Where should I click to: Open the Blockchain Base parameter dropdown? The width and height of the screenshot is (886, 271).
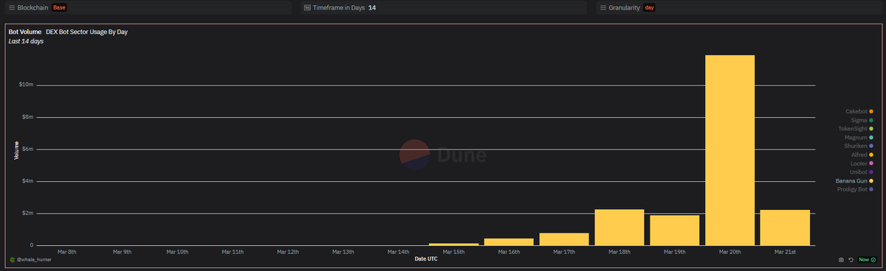(59, 7)
